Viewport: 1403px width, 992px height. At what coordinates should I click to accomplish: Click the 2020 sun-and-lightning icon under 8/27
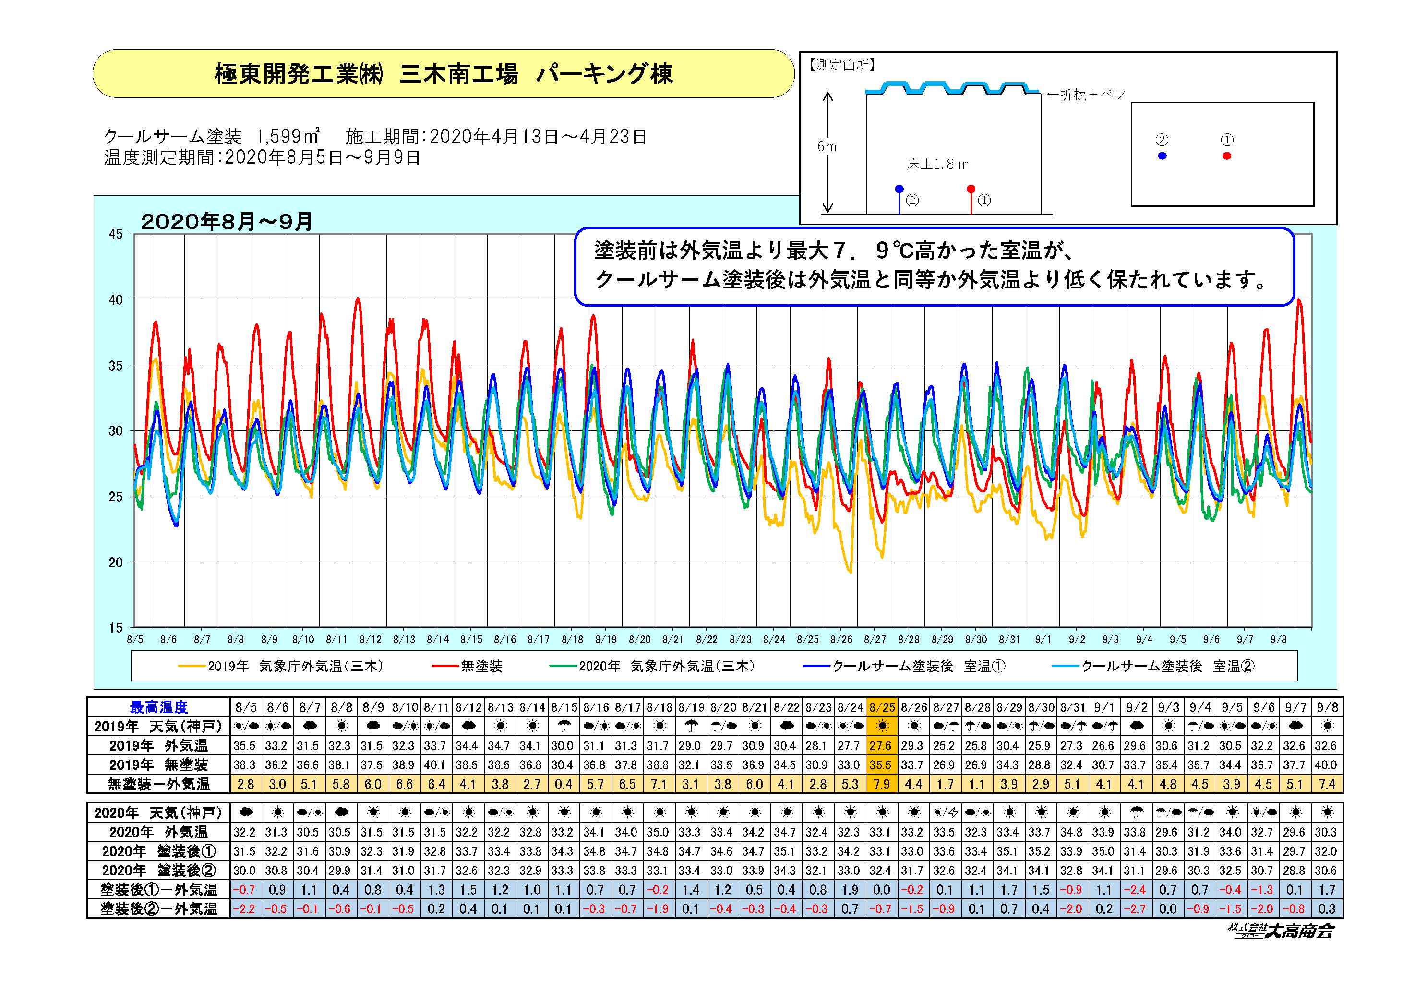(x=945, y=813)
